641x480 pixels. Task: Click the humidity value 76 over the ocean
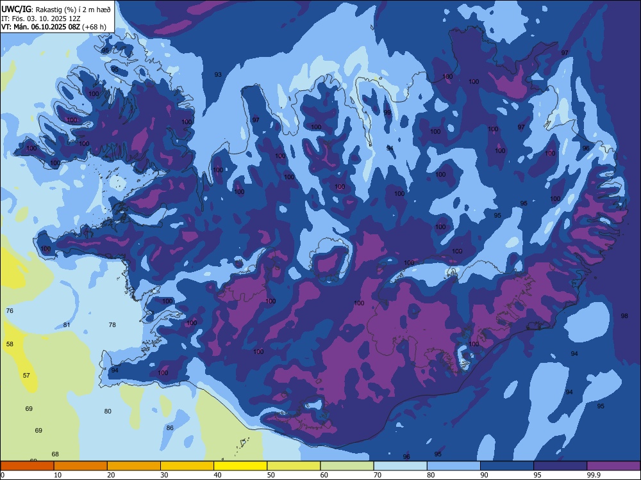[10, 310]
